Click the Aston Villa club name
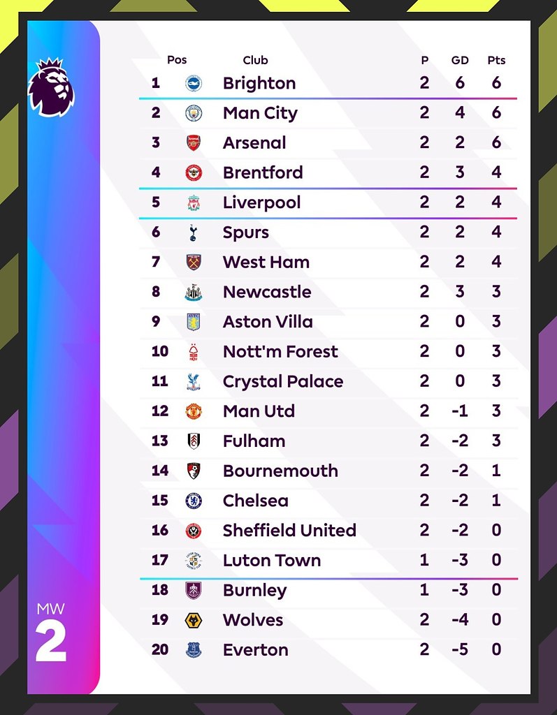 268,322
